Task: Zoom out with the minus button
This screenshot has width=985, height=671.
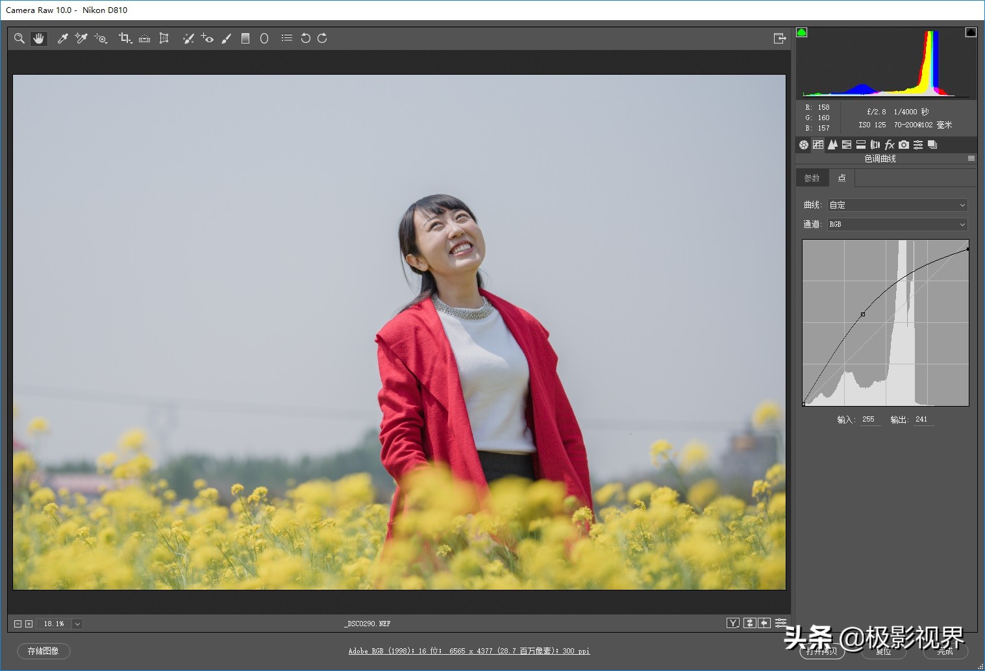Action: [18, 624]
